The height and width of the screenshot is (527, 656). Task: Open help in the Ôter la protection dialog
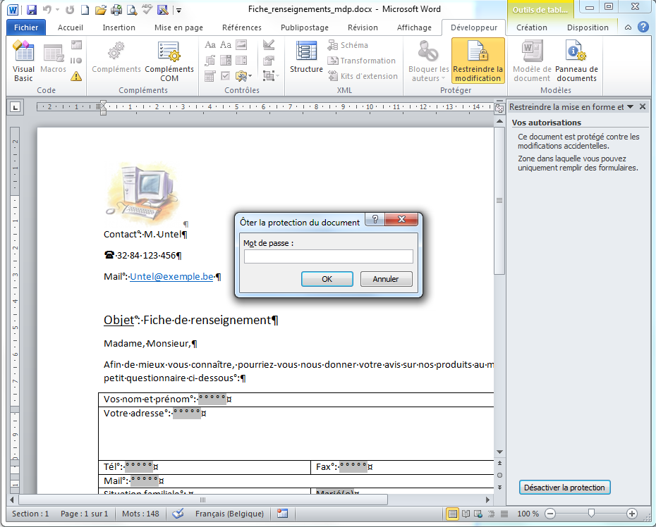(375, 219)
